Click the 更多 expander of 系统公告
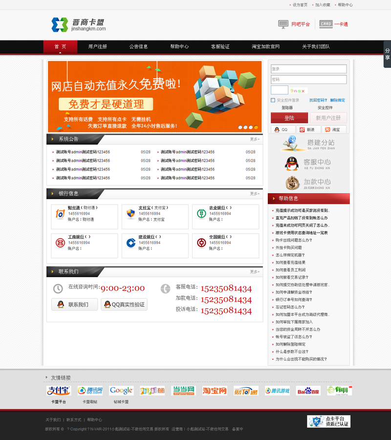The image size is (391, 440). tap(255, 138)
